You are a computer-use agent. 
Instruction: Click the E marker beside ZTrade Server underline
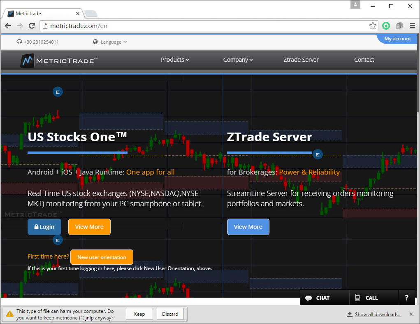point(318,155)
